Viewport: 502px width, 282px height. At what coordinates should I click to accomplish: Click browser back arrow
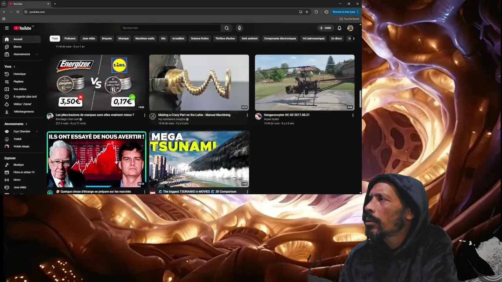(x=4, y=12)
